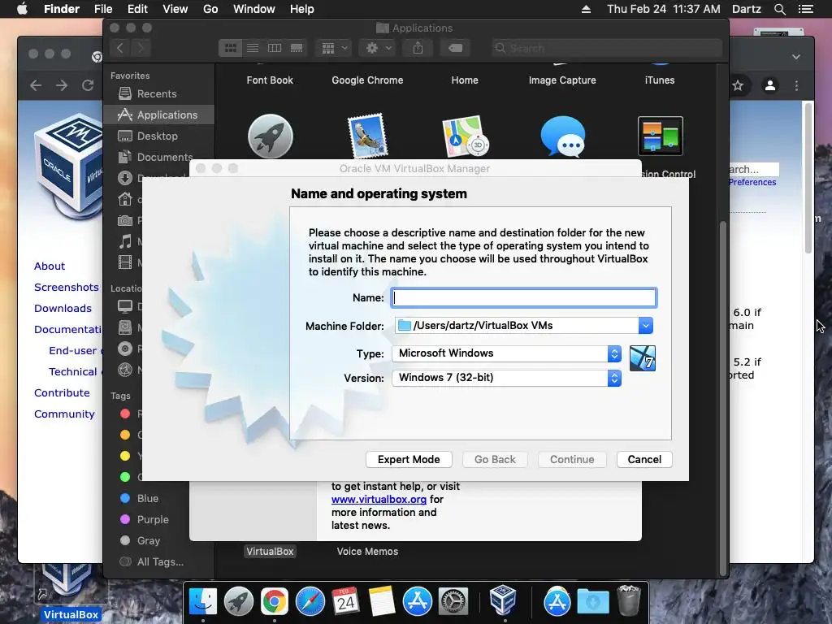The image size is (832, 624).
Task: Click the Downloads link on VirtualBox webpage
Action: (63, 308)
